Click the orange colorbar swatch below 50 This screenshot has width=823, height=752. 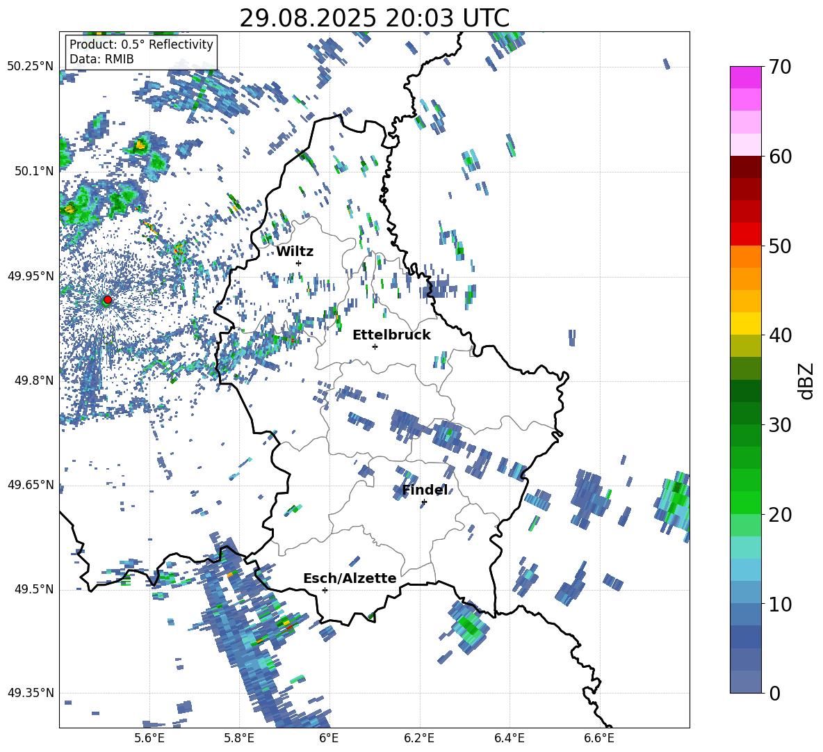tap(745, 256)
